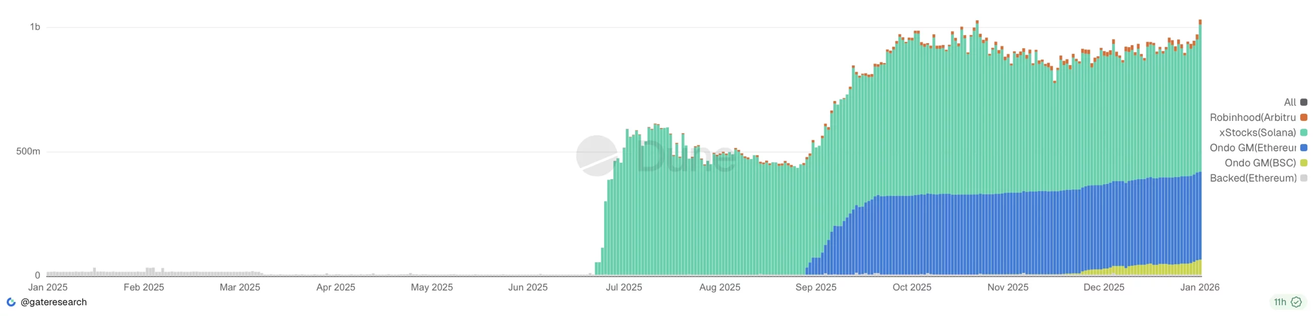Screen dimensions: 1313x316
Task: Toggle the Ondo GM(BSC) legend entry
Action: 1260,162
